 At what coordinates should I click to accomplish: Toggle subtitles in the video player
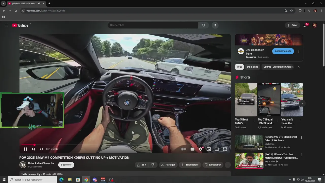click(x=192, y=149)
